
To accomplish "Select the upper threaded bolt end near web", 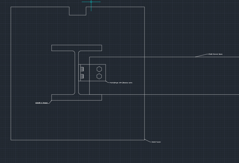I will [x=82, y=69].
